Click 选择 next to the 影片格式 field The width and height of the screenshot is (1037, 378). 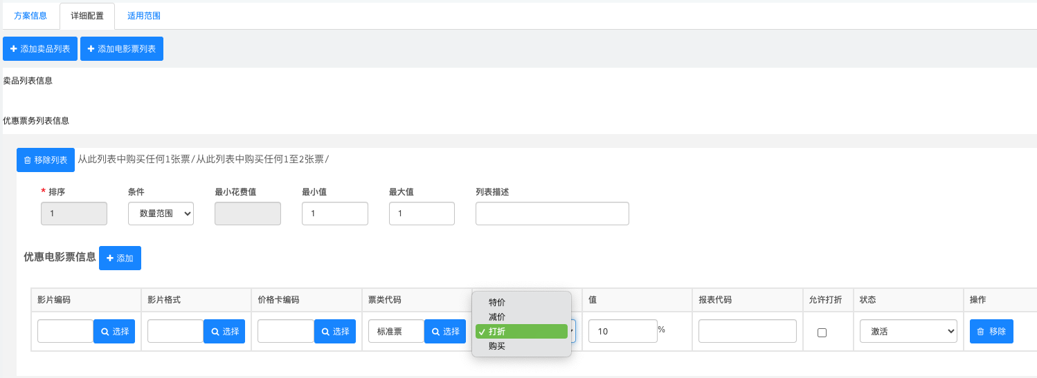pos(224,331)
